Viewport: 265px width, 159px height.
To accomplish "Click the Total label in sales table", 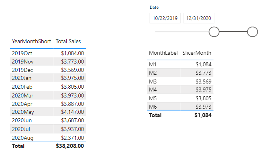I will tap(18, 146).
